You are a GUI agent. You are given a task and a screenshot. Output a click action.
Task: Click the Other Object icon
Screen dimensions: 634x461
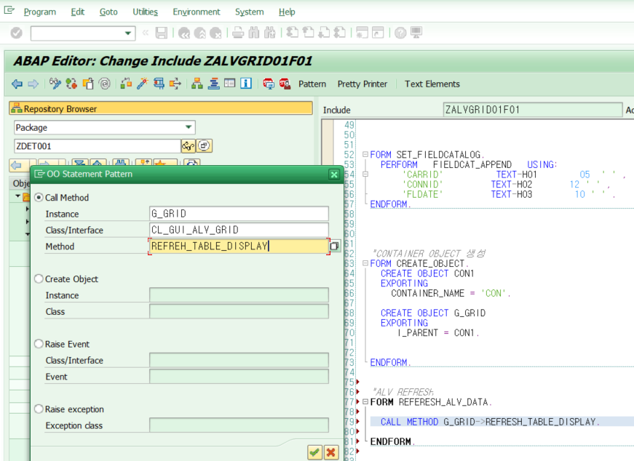(x=88, y=84)
